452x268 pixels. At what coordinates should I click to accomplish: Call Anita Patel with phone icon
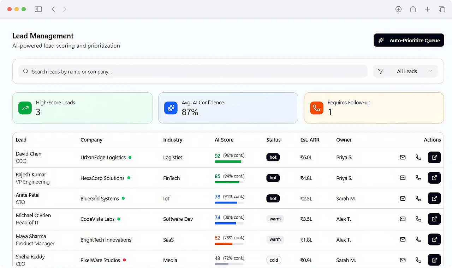coord(418,199)
